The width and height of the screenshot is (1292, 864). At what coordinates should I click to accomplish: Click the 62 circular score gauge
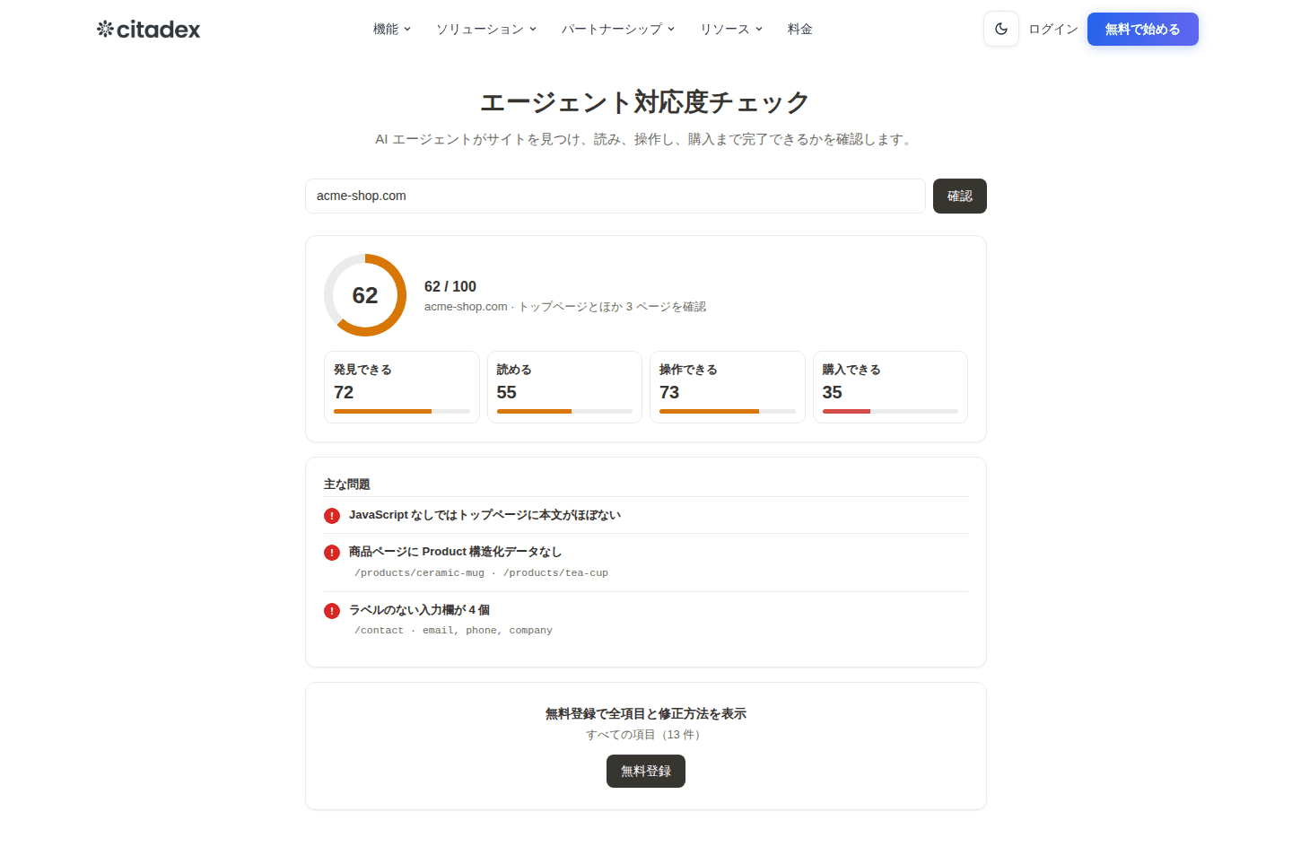coord(365,295)
